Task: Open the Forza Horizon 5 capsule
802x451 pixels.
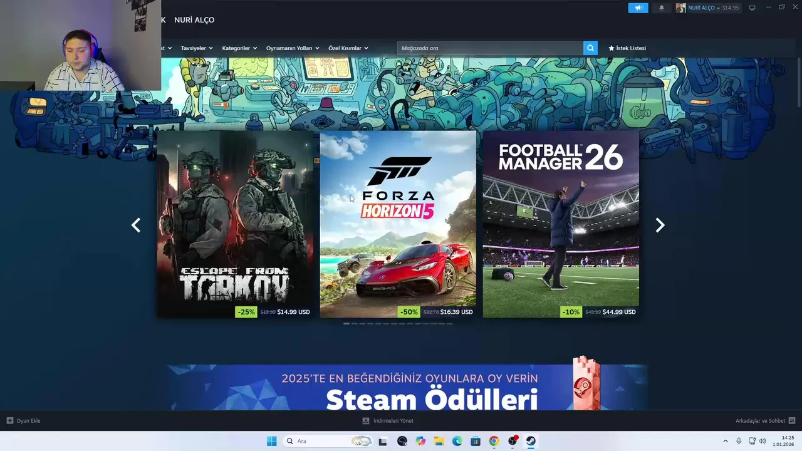Action: [x=398, y=224]
